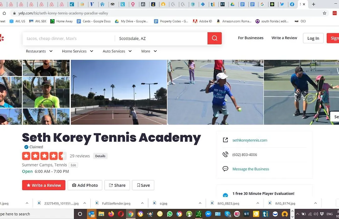Switch to the Google tab
339x219 pixels.
tap(262, 4)
